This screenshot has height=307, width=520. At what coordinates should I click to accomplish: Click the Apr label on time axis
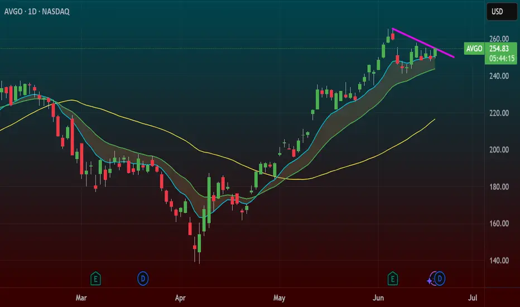pos(180,298)
